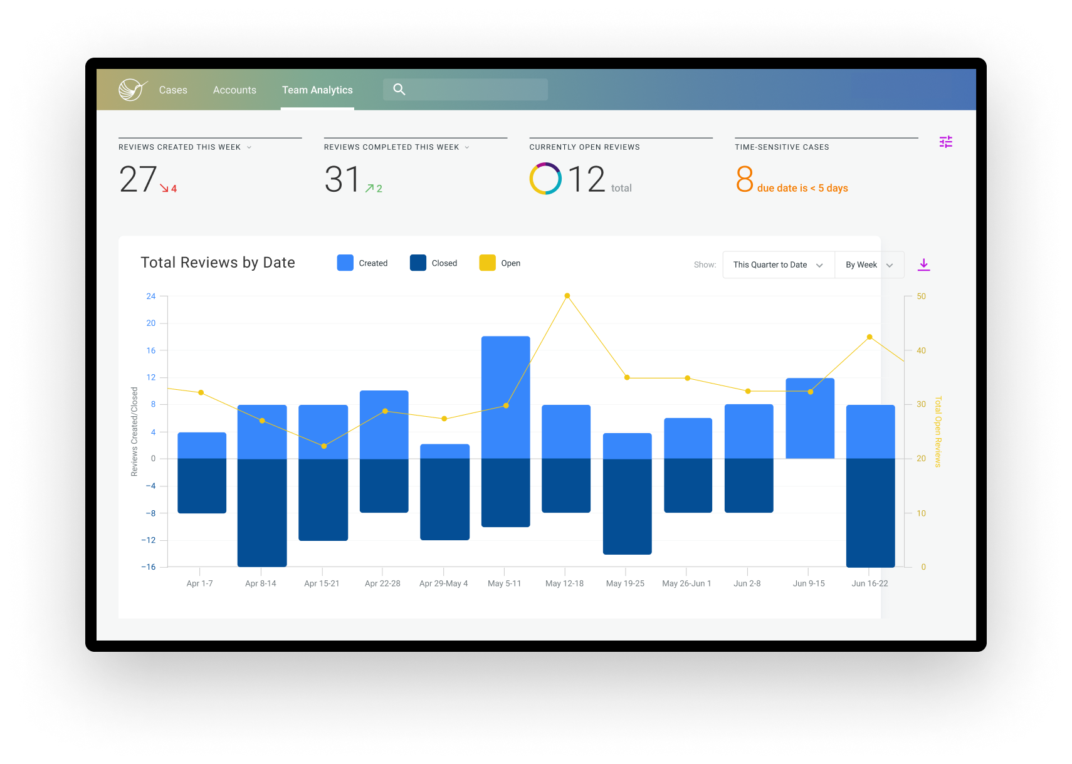Click the red down-trend arrow
The width and height of the screenshot is (1072, 764).
click(164, 188)
